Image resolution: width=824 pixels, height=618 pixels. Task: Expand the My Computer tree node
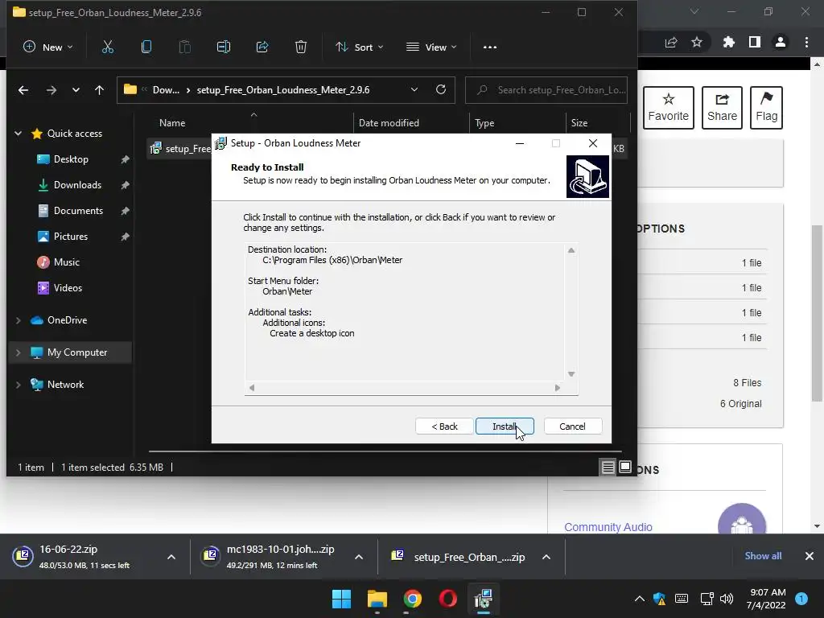18,352
